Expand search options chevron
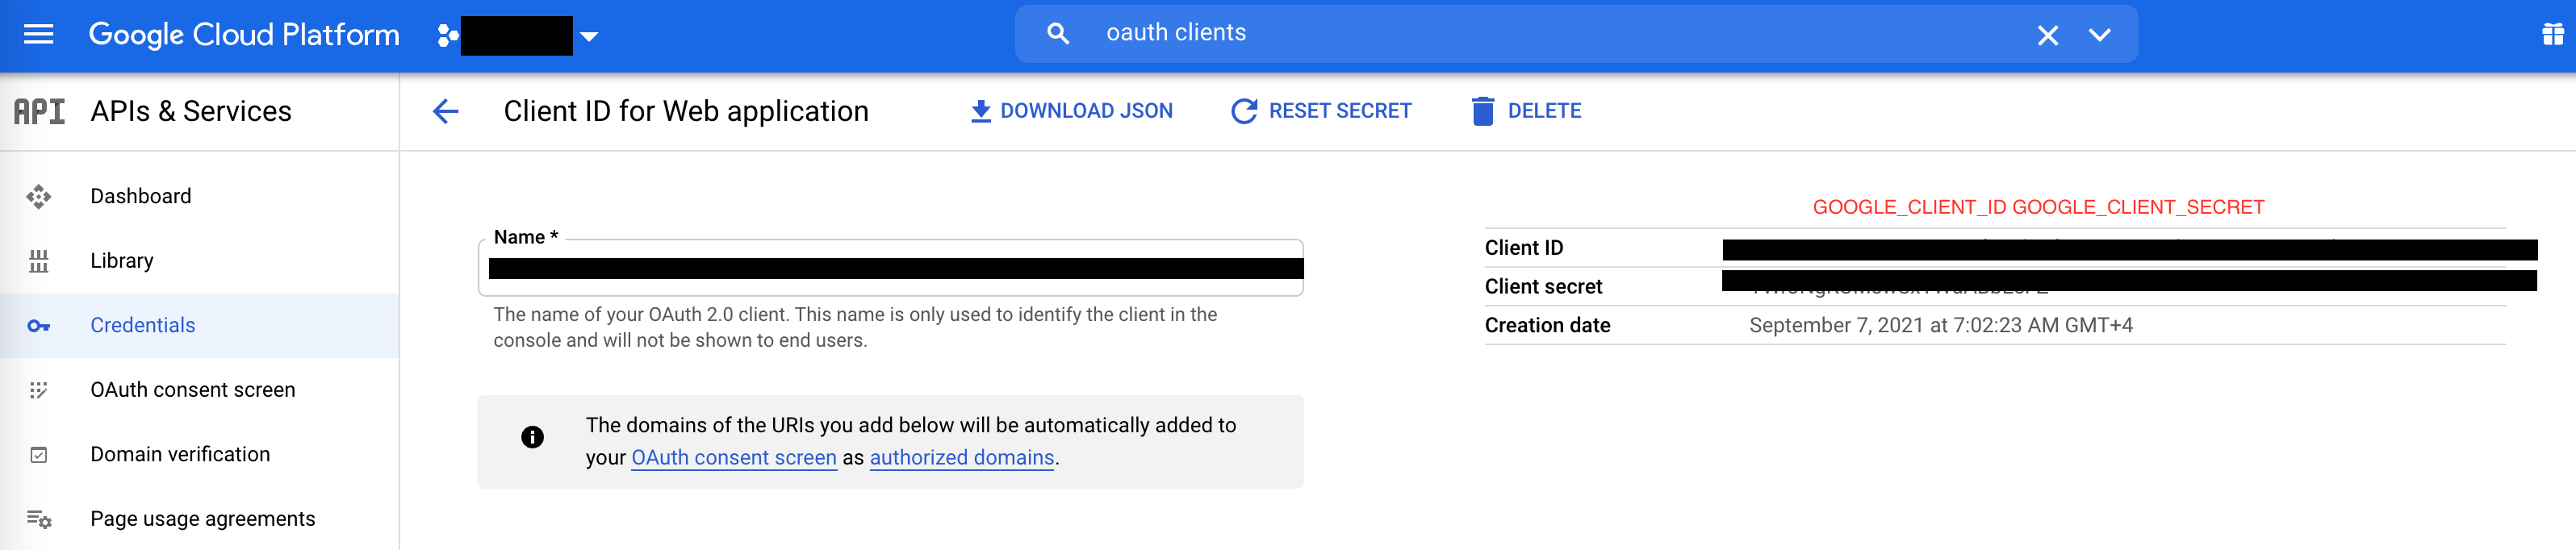2576x550 pixels. point(2099,35)
